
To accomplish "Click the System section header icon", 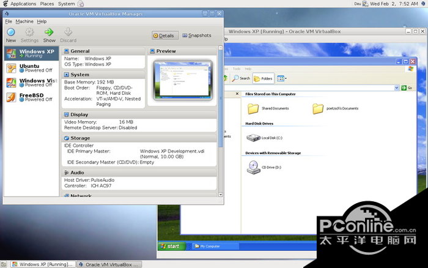I will click(66, 75).
